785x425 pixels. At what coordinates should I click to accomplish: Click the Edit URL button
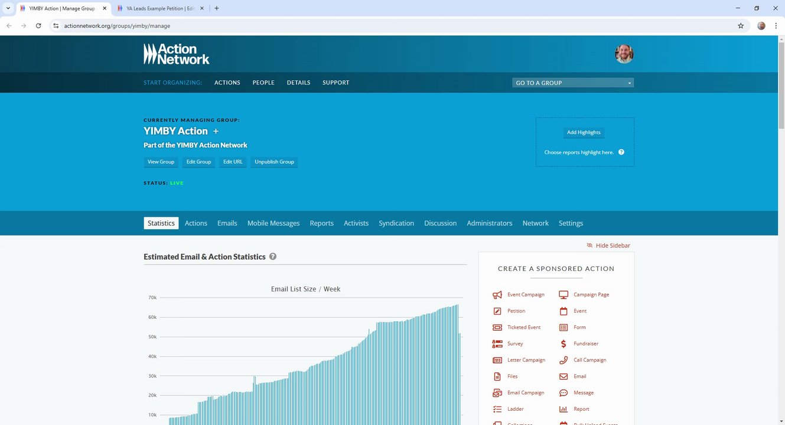pyautogui.click(x=233, y=162)
